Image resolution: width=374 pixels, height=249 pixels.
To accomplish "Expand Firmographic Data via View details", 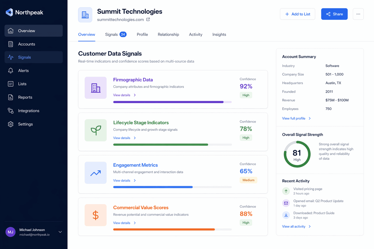I will pyautogui.click(x=125, y=95).
